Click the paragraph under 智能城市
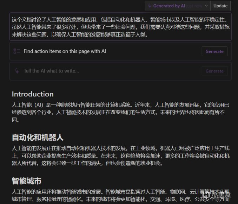Screen dimensions: 238x204 (x=120, y=196)
